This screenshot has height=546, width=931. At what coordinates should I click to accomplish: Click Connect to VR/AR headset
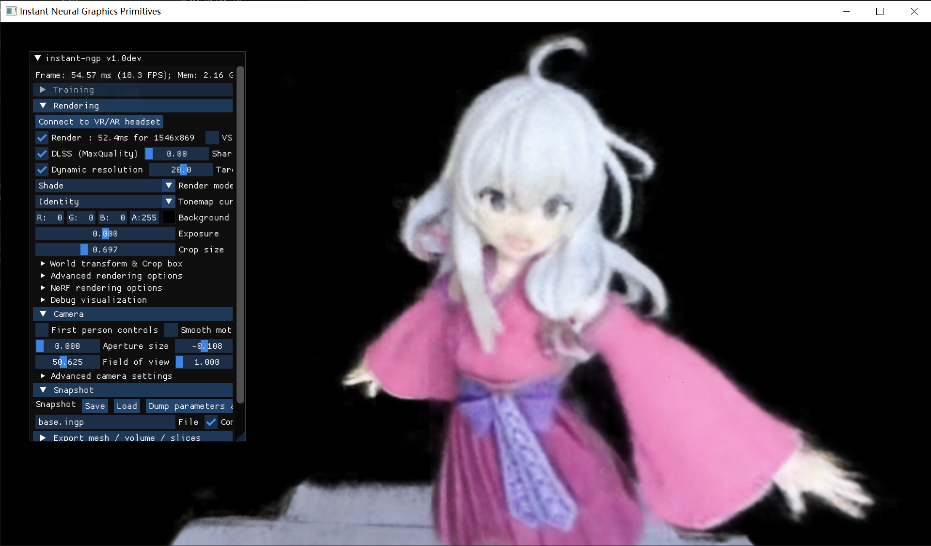click(x=99, y=122)
